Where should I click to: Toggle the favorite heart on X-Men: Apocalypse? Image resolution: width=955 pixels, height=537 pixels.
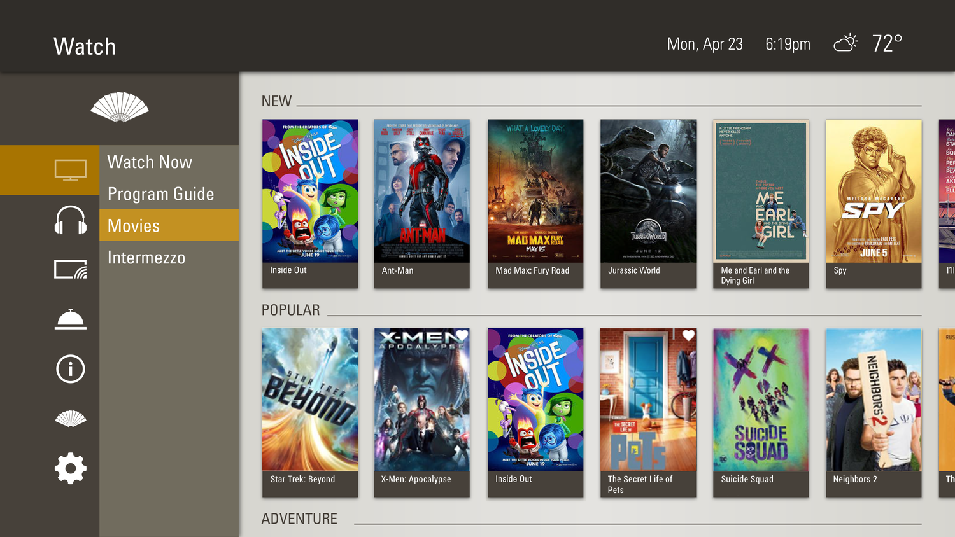462,335
